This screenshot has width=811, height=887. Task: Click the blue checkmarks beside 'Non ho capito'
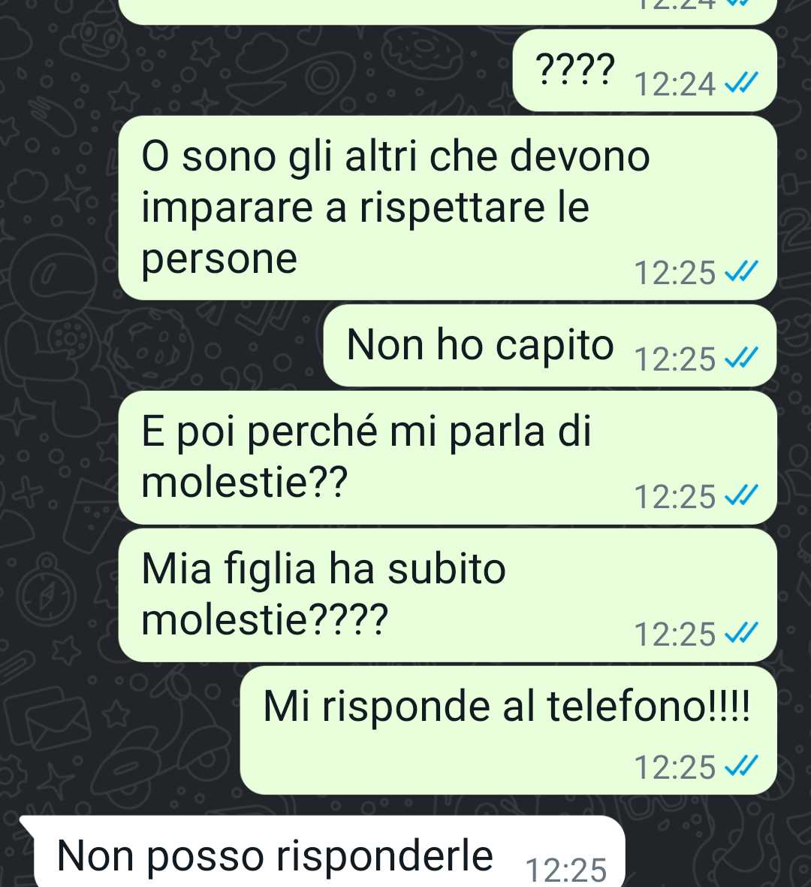pos(741,359)
